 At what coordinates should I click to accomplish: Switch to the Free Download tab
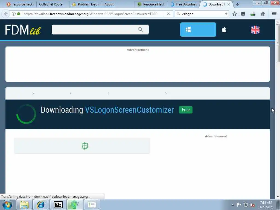184,4
